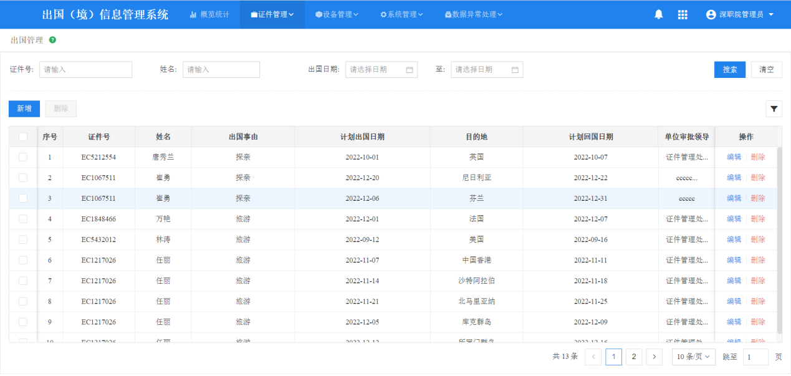The width and height of the screenshot is (791, 376).
Task: Click the 证件号 input field
Action: (85, 70)
